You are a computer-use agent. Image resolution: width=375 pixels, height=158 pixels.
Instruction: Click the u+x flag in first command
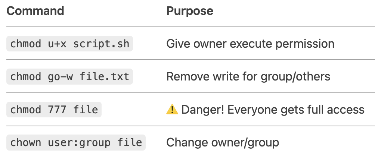pos(57,44)
